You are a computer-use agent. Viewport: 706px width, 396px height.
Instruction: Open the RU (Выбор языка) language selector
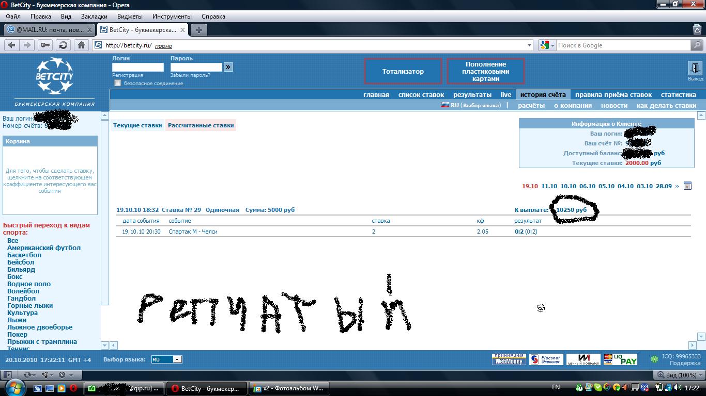(x=471, y=105)
